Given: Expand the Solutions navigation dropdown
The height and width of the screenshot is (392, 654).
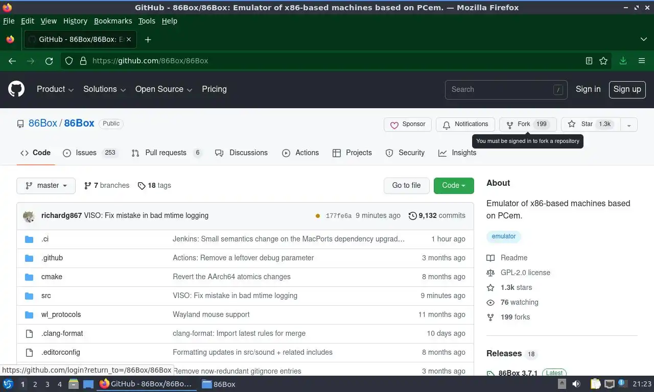Looking at the screenshot, I should [x=105, y=89].
